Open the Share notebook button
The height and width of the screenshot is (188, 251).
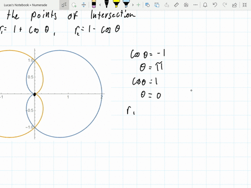tap(234, 5)
